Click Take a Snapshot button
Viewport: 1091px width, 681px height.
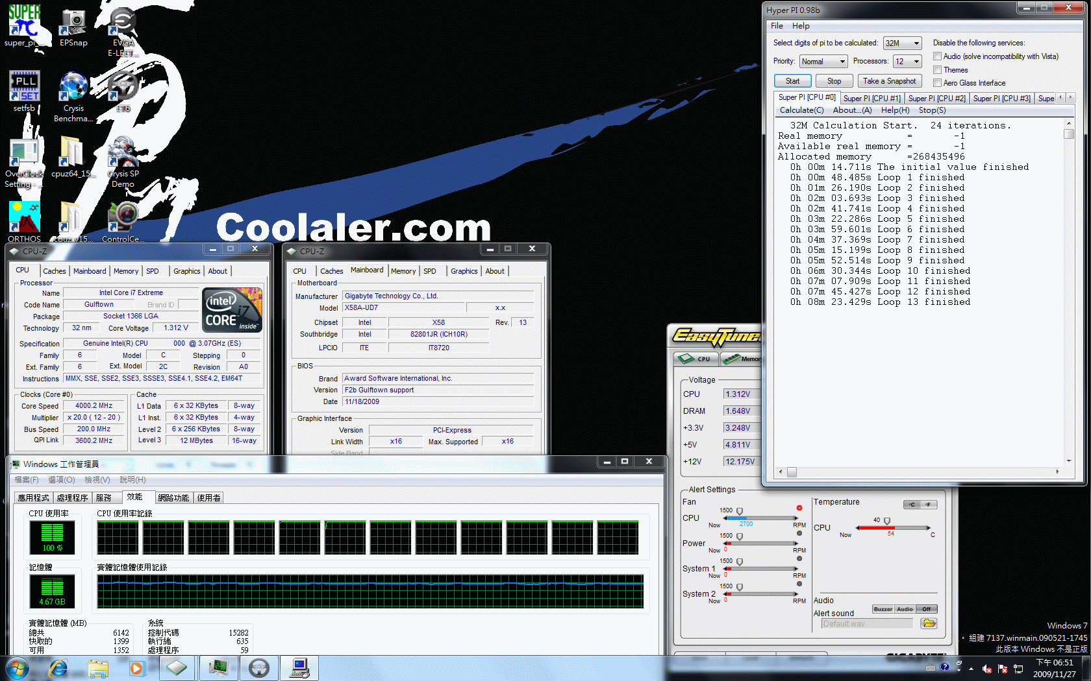(x=890, y=81)
